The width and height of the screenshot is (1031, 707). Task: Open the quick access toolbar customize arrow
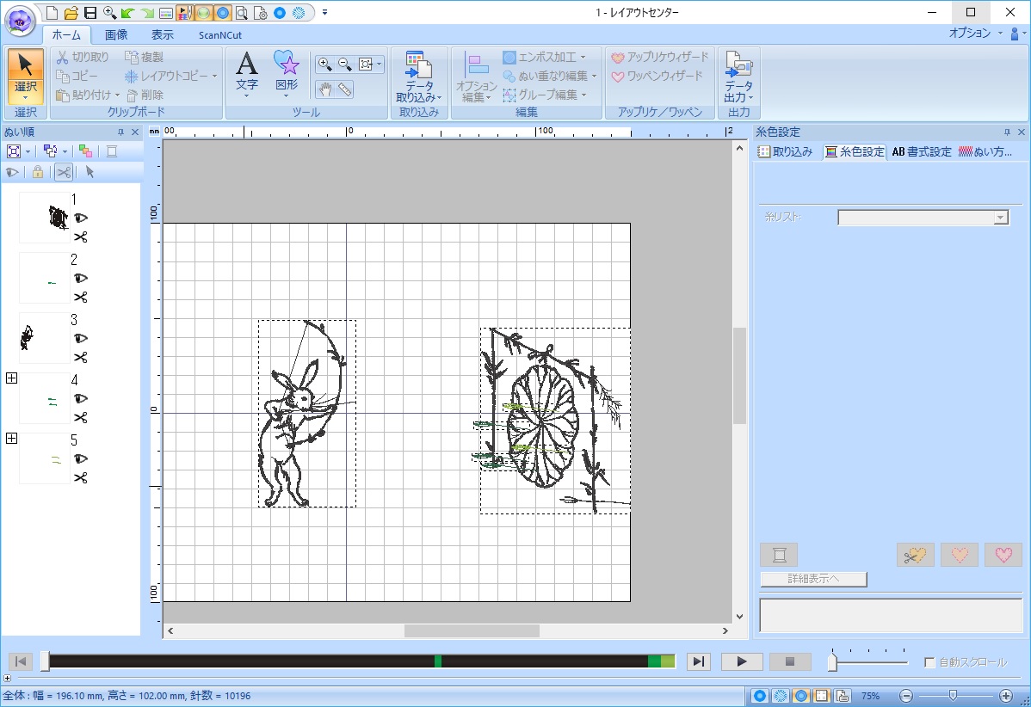324,13
